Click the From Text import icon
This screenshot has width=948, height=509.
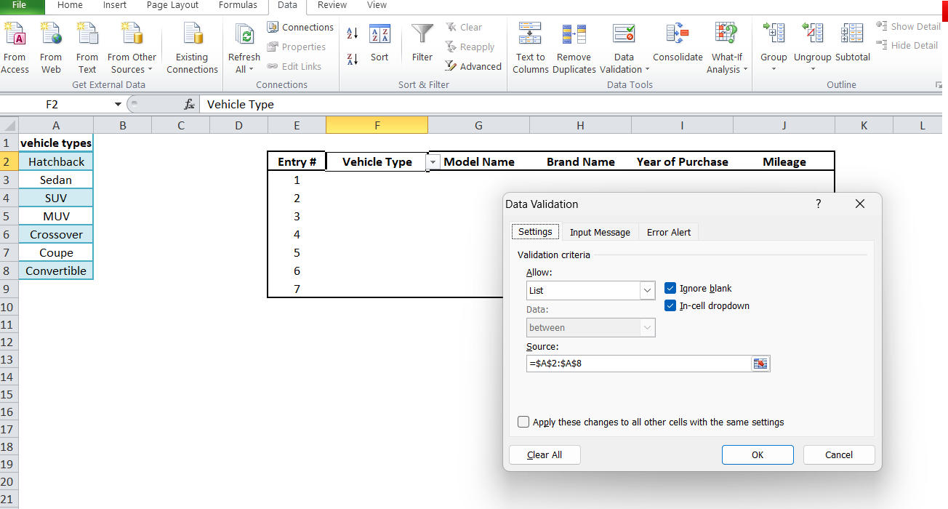(87, 35)
